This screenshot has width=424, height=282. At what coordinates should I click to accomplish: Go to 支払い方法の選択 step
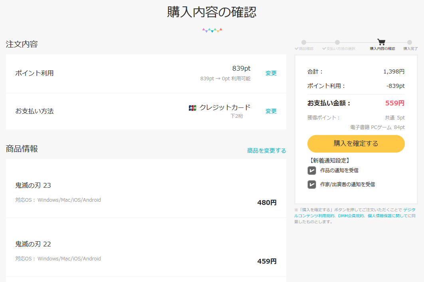339,49
